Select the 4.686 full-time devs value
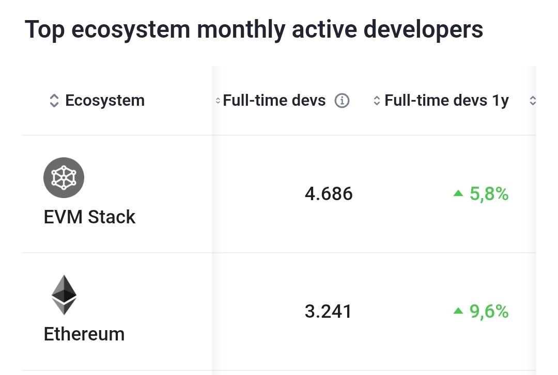 (329, 194)
